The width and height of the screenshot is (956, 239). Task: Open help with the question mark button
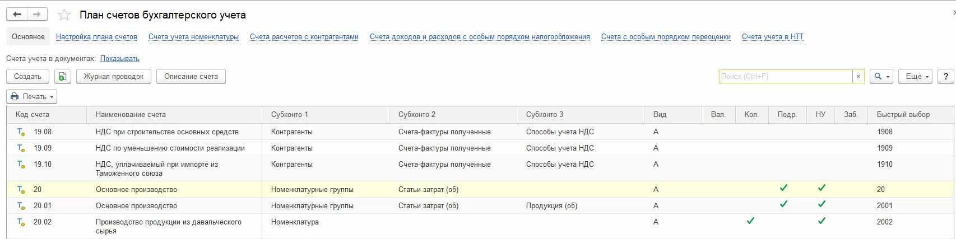coord(946,77)
